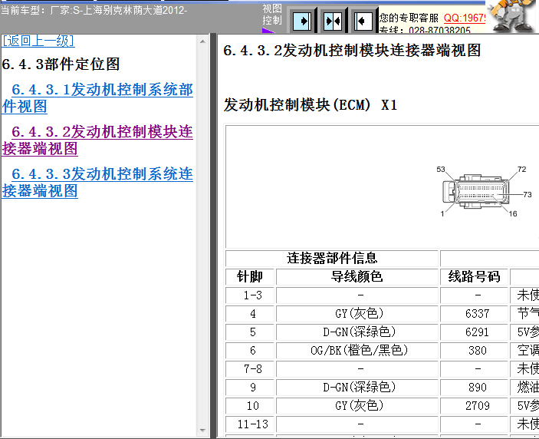Click the left pane scroll up arrow
The height and width of the screenshot is (439, 539).
[x=202, y=41]
